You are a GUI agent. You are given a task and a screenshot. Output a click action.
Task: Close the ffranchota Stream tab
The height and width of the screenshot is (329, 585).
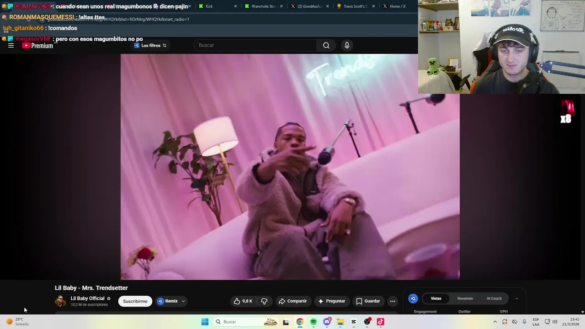282,6
